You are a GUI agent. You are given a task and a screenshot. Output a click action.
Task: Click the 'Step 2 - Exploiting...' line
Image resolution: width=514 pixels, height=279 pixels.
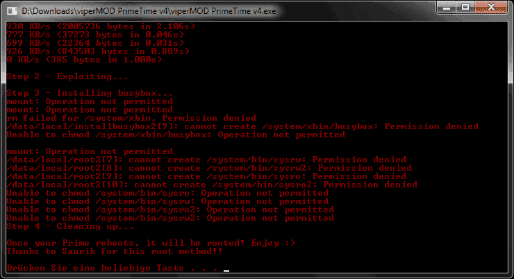(x=67, y=76)
